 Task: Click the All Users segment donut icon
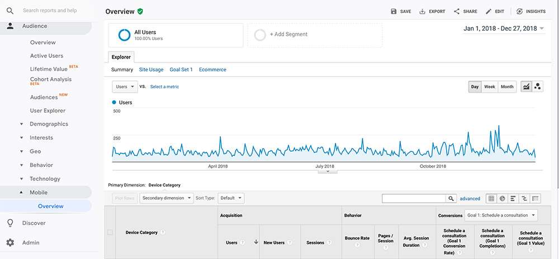click(125, 35)
